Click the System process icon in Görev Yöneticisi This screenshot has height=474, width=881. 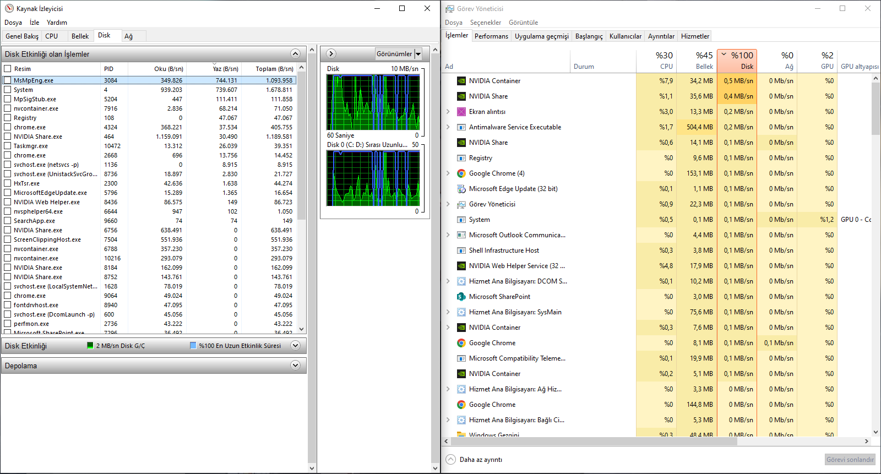[461, 220]
